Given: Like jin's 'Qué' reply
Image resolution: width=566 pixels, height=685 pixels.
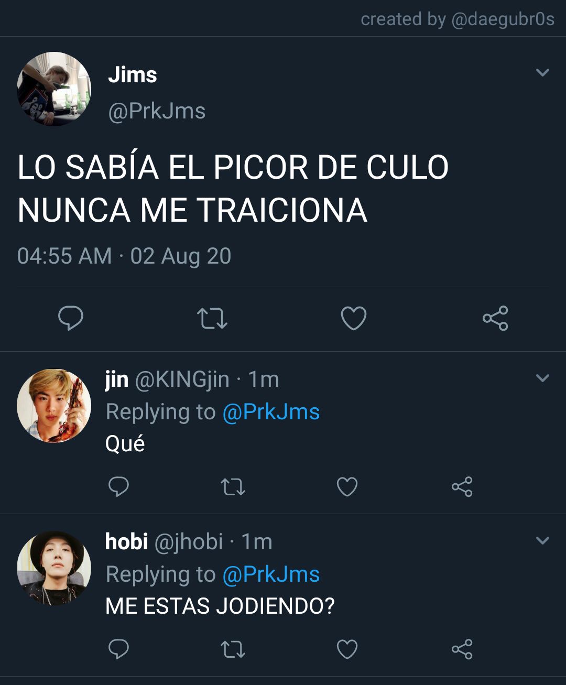Looking at the screenshot, I should (x=347, y=487).
